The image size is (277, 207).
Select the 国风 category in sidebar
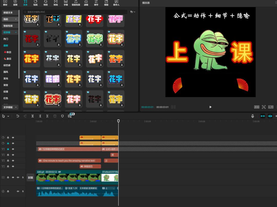(x=6, y=72)
